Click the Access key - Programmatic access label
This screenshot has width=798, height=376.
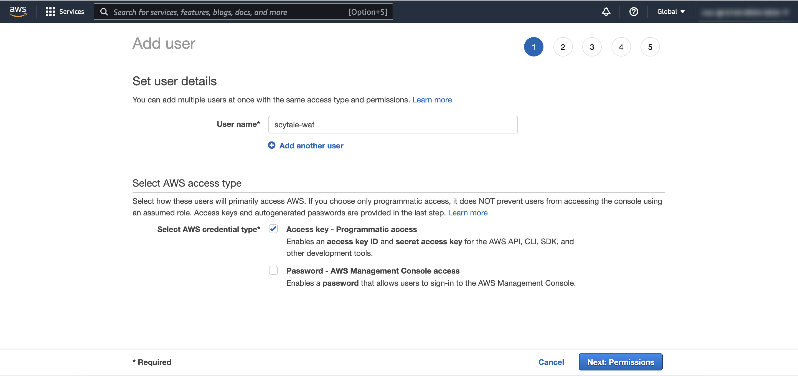pos(352,229)
